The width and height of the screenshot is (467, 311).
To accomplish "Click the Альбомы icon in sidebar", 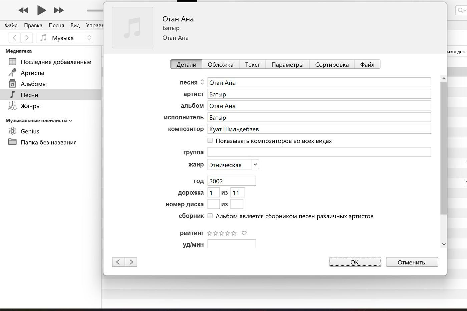I will click(x=12, y=84).
